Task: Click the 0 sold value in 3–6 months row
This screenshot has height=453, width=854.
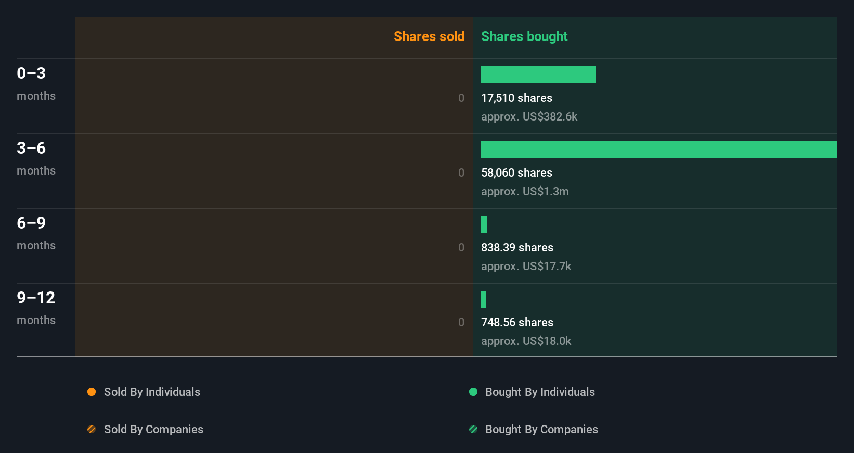Action: [461, 172]
